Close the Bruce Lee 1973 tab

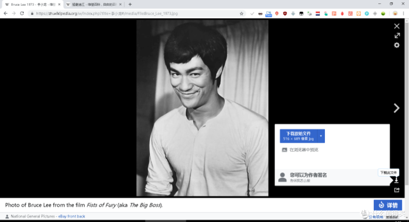pyautogui.click(x=59, y=5)
